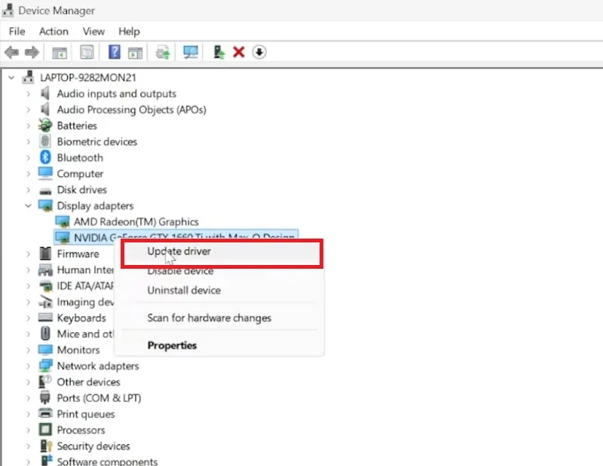Click the Update device driver printer icon
The width and height of the screenshot is (603, 466).
point(162,52)
